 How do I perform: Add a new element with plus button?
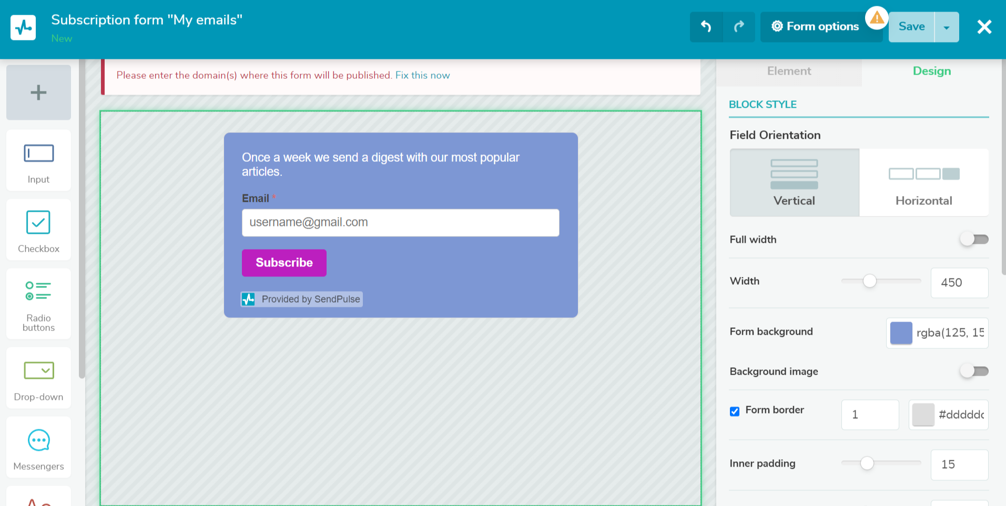(38, 92)
